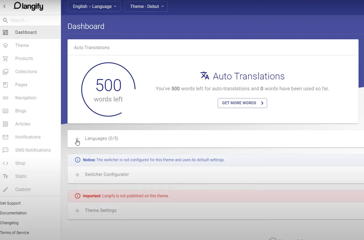Click the Dashboard page heading
This screenshot has width=364, height=240.
click(86, 26)
